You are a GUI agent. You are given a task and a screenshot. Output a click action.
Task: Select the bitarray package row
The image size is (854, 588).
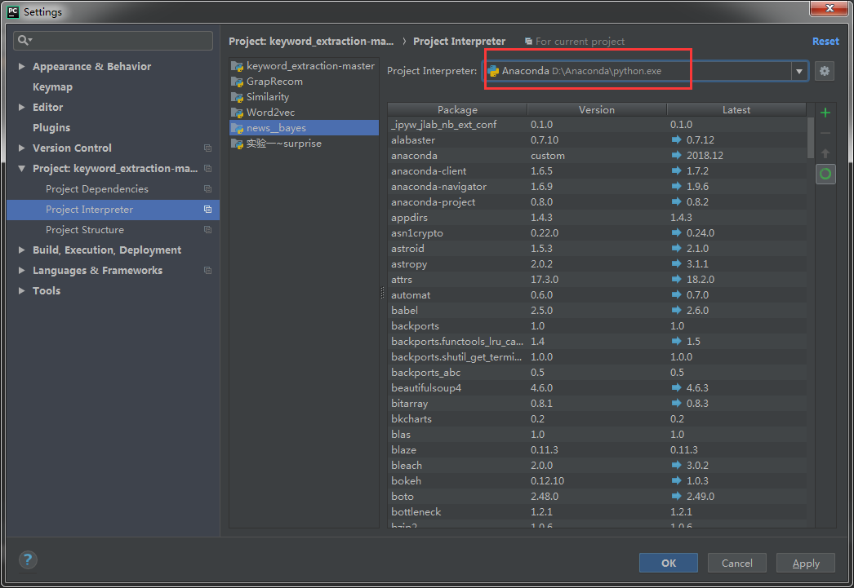[598, 404]
